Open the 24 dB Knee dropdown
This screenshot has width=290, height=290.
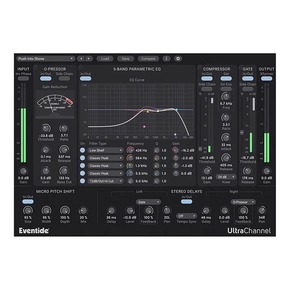pyautogui.click(x=226, y=177)
